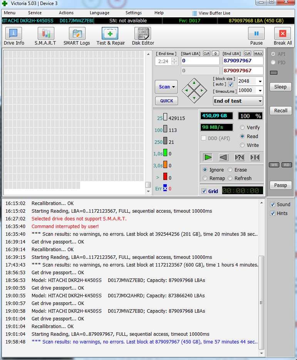Screen dimensions: 297x360
Task: Pause the current operation
Action: [x=256, y=36]
